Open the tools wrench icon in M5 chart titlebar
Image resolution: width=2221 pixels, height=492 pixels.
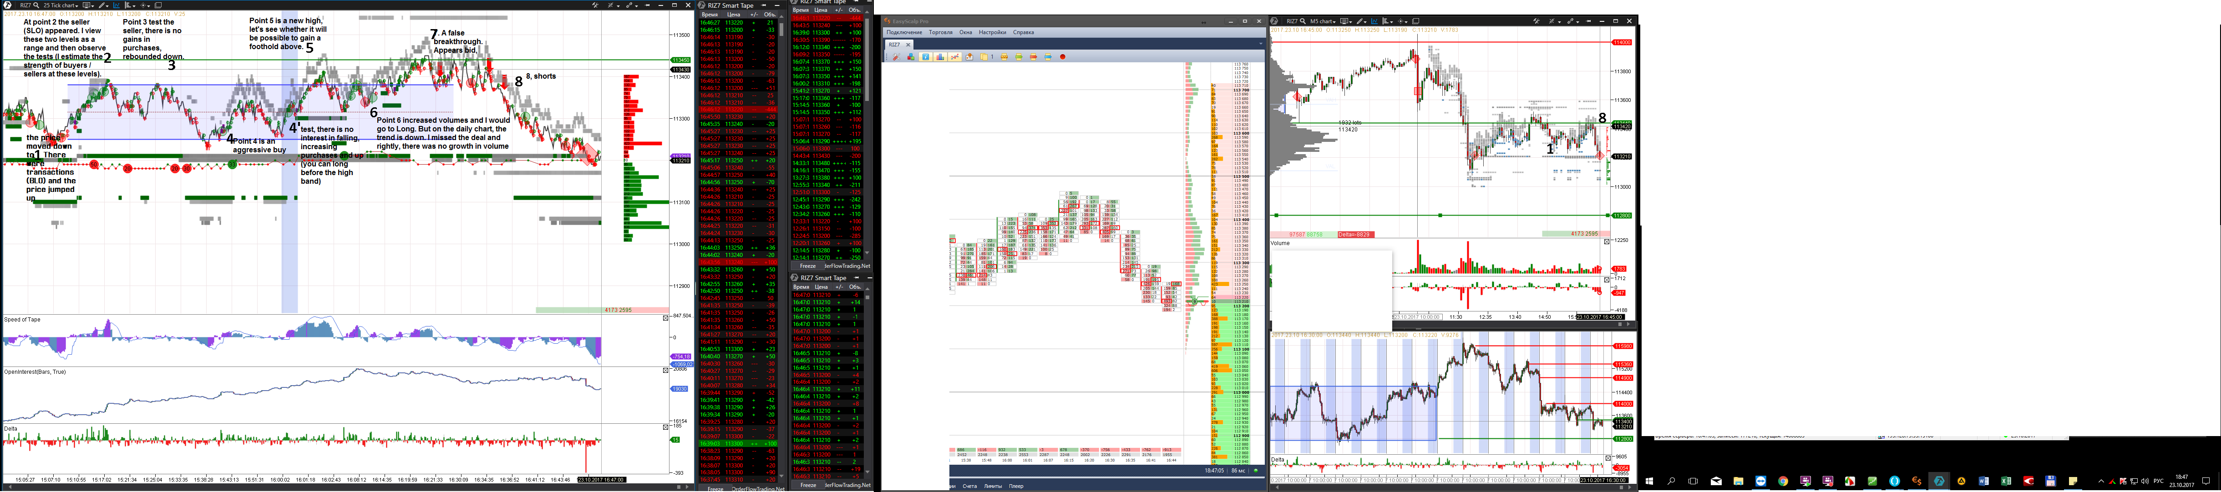1536,21
